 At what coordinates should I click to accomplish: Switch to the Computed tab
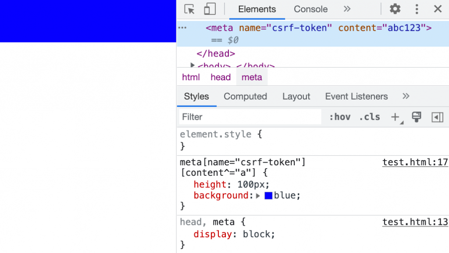pos(245,96)
